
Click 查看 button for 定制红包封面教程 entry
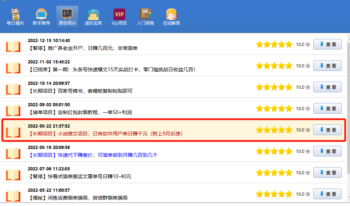328,108
